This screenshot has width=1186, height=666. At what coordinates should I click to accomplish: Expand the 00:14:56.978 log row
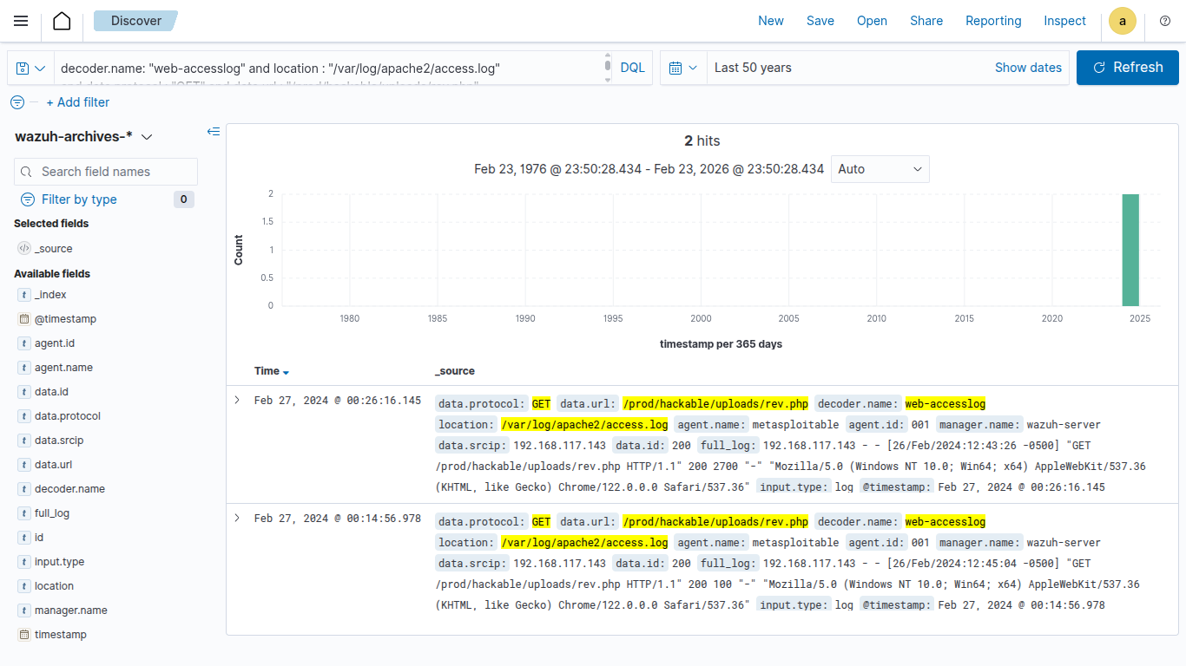237,519
